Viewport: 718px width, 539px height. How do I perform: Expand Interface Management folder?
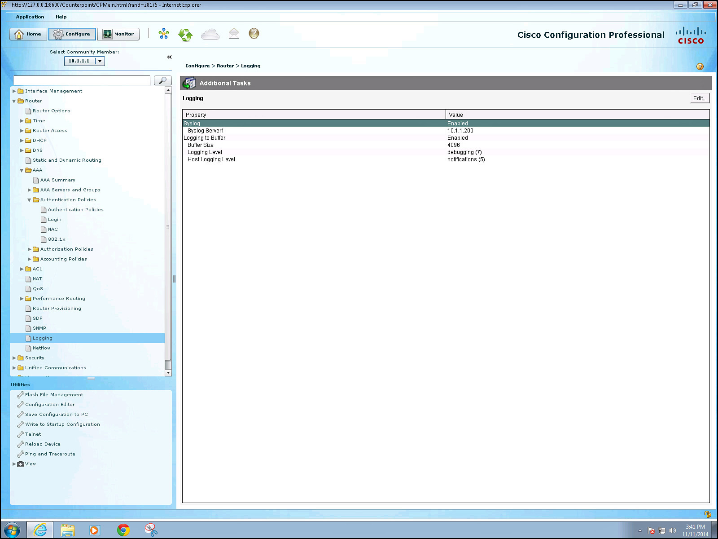(x=14, y=91)
